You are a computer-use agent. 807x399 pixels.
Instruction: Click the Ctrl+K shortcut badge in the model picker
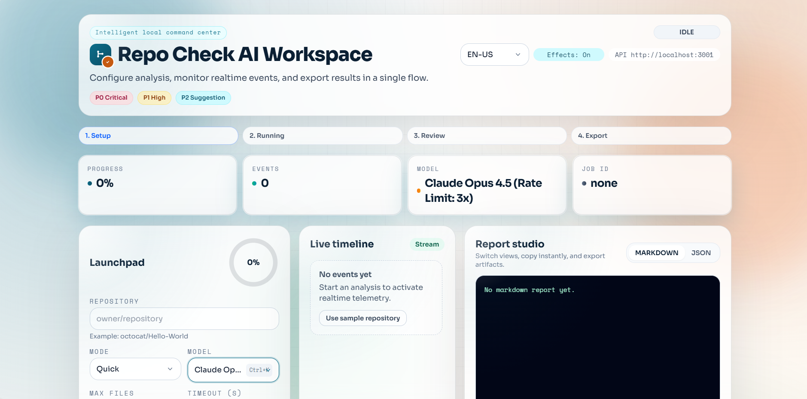point(259,370)
